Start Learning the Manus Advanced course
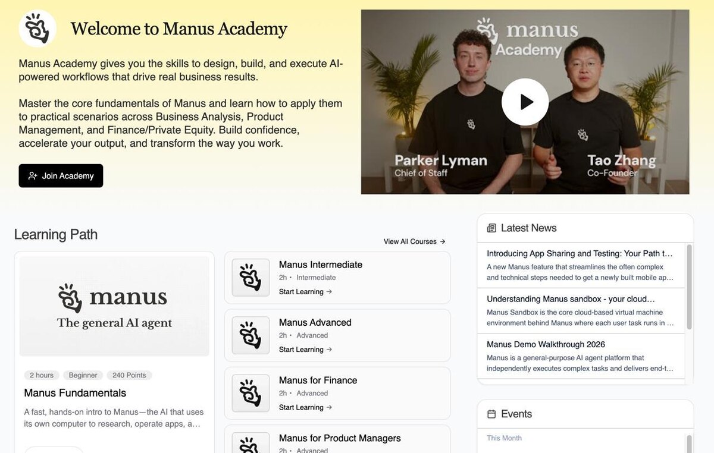The height and width of the screenshot is (453, 714). [305, 350]
